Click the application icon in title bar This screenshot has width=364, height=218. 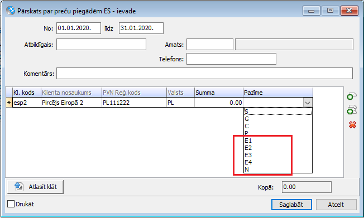(11, 11)
